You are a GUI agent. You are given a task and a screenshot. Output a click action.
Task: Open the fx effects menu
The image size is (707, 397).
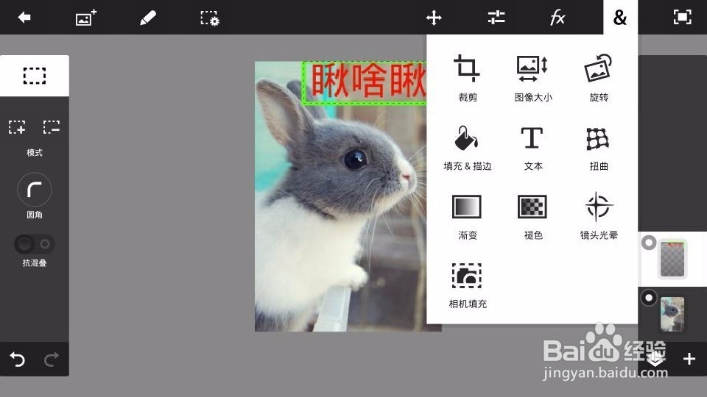[557, 18]
